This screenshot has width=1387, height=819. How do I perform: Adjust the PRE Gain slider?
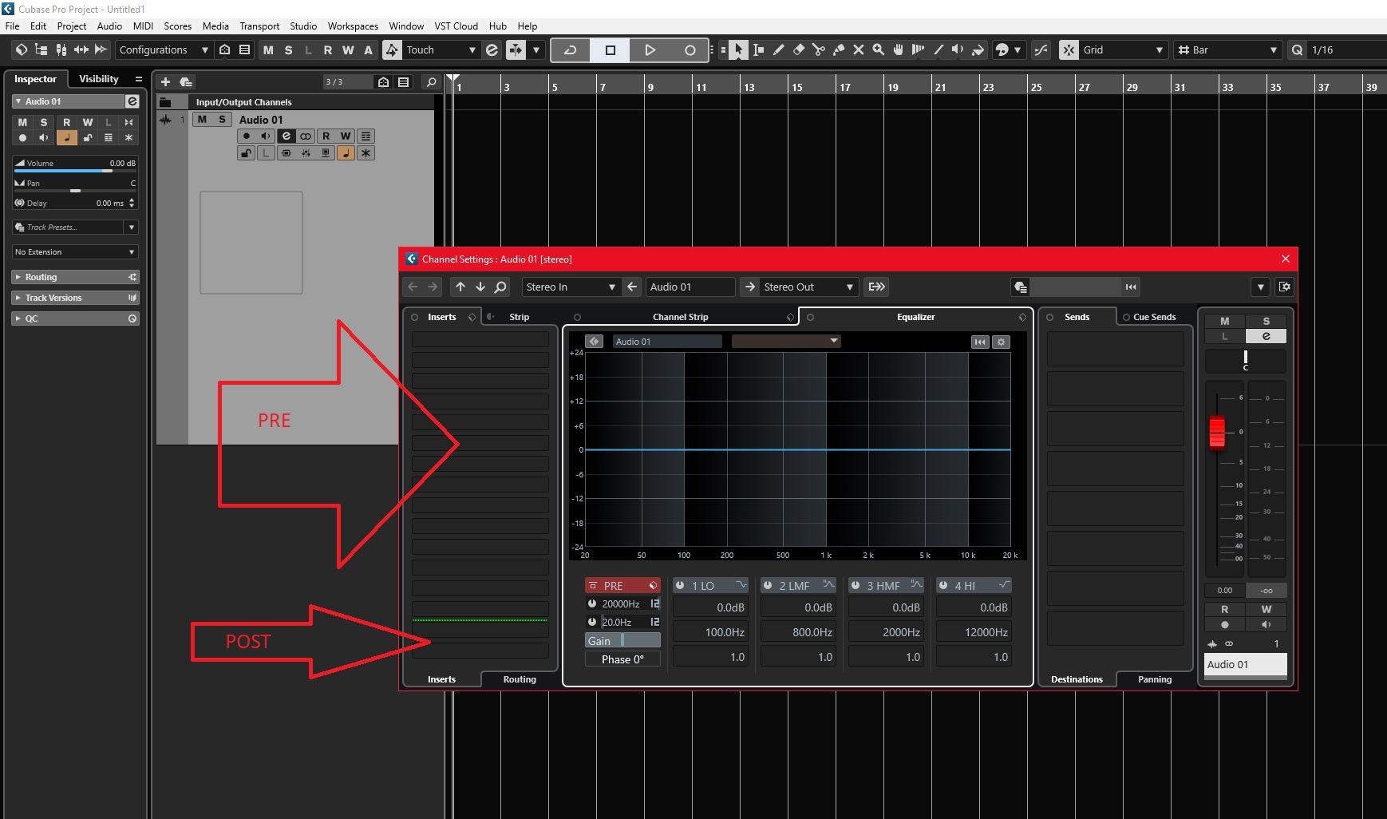622,640
